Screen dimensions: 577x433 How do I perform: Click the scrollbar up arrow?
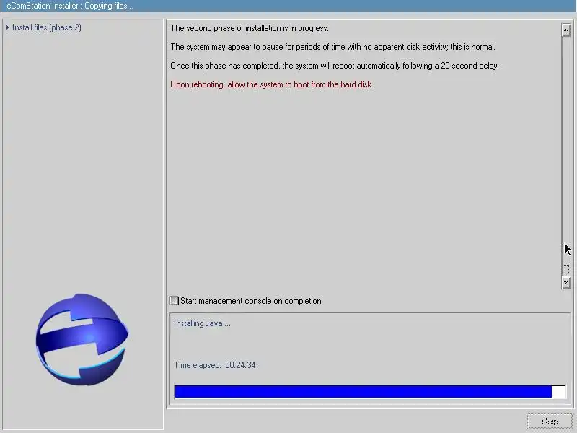click(x=566, y=30)
